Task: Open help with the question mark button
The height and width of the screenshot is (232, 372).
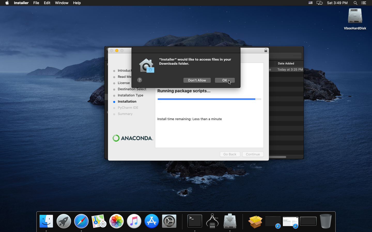Action: (139, 80)
